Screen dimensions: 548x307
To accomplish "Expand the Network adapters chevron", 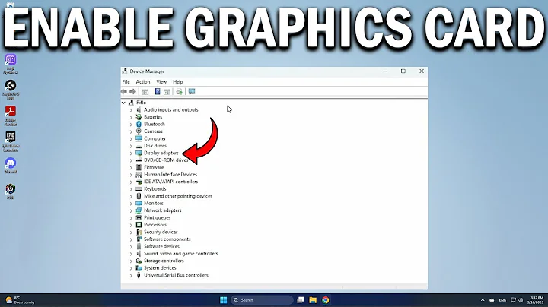I will tap(131, 210).
